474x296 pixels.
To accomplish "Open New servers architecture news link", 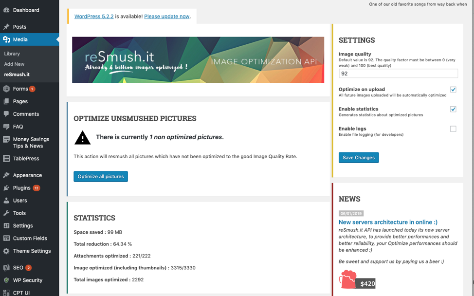I will (388, 222).
